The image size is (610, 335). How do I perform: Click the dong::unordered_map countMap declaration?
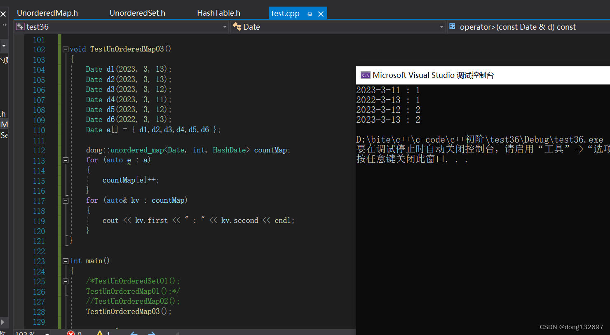point(188,150)
